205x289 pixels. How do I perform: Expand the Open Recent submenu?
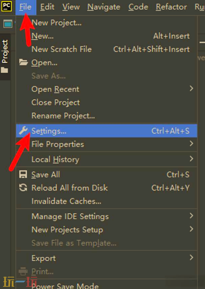click(107, 89)
